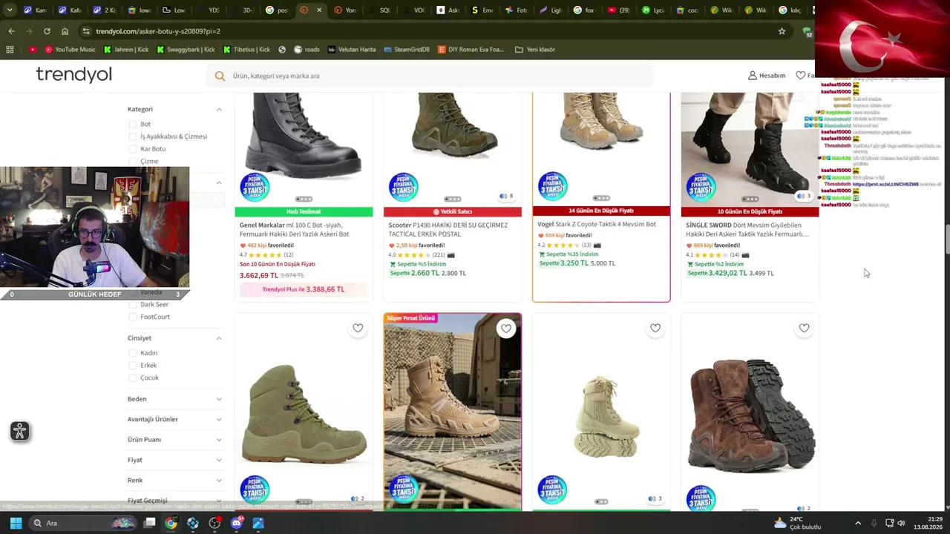Show hidden system tray icons

858,523
